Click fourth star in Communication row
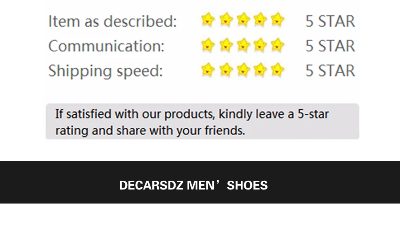This screenshot has height=248, width=400. tap(260, 45)
